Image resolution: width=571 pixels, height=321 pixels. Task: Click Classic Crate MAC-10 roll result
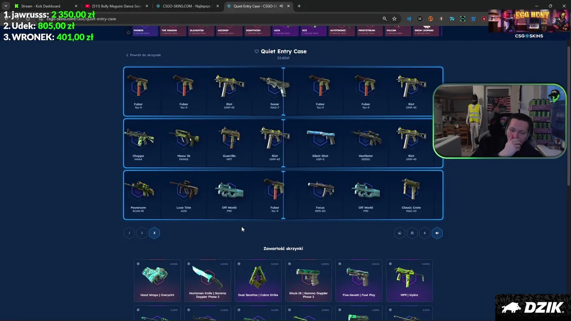(411, 195)
